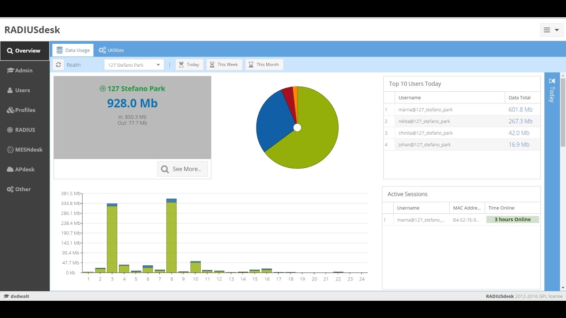Image resolution: width=566 pixels, height=318 pixels.
Task: Click the realm reload icon
Action: click(x=58, y=65)
